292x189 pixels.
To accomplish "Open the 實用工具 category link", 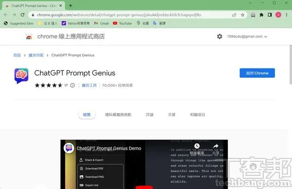I will [89, 86].
